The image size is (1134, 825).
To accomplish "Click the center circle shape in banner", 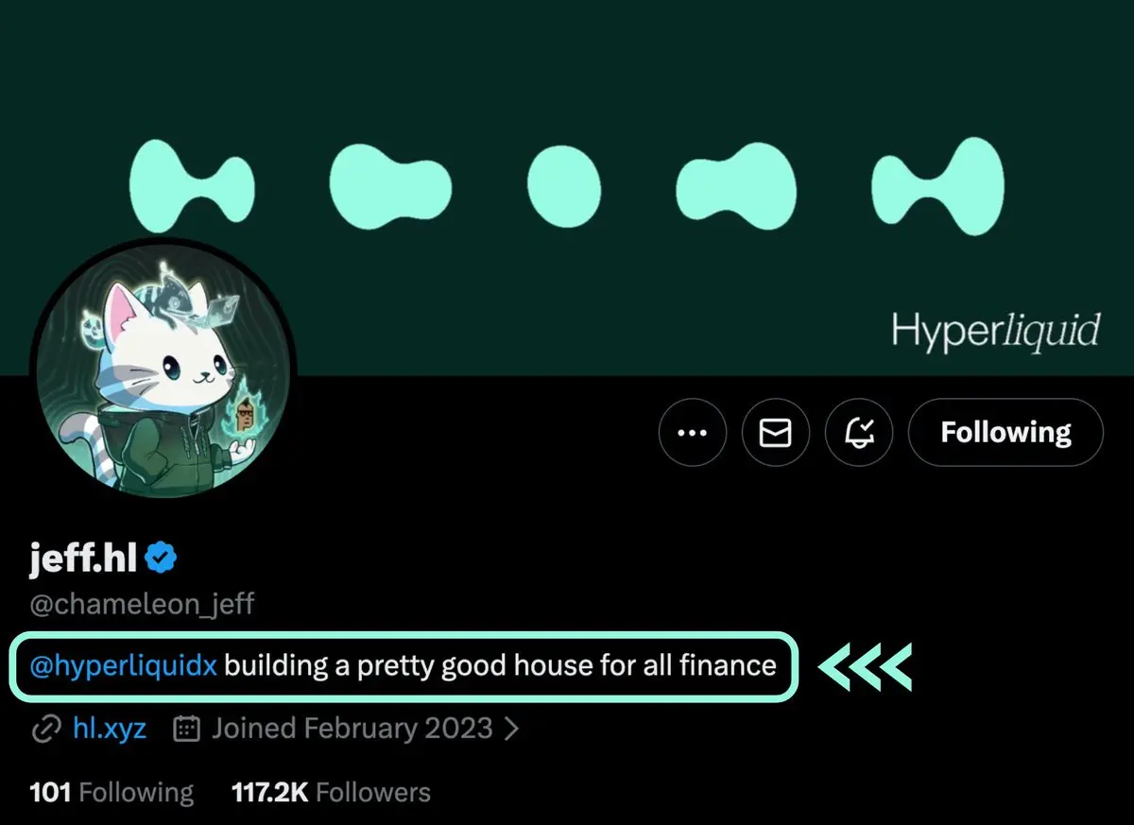I will point(564,185).
